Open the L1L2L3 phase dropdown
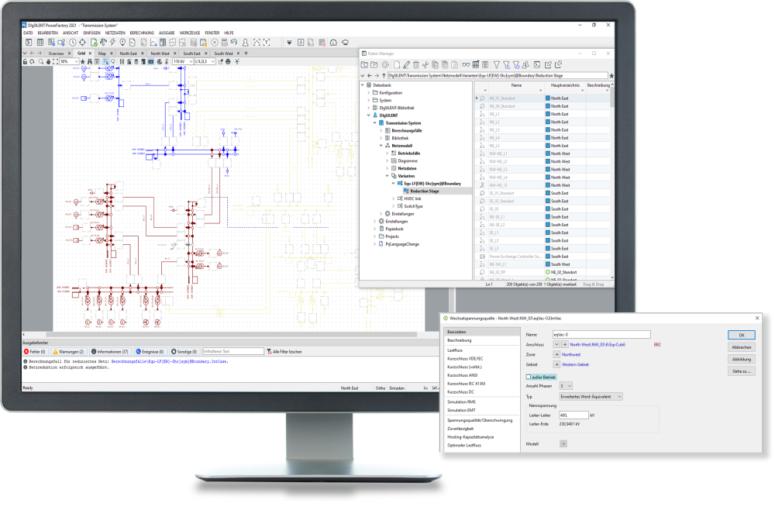Screen dimensions: 775x517 click(x=212, y=61)
